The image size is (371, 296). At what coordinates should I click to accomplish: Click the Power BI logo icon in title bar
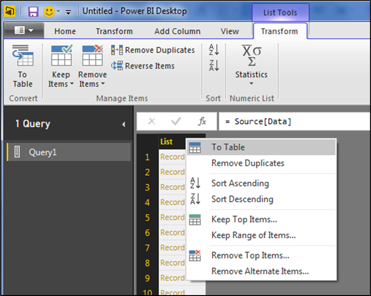(10, 11)
